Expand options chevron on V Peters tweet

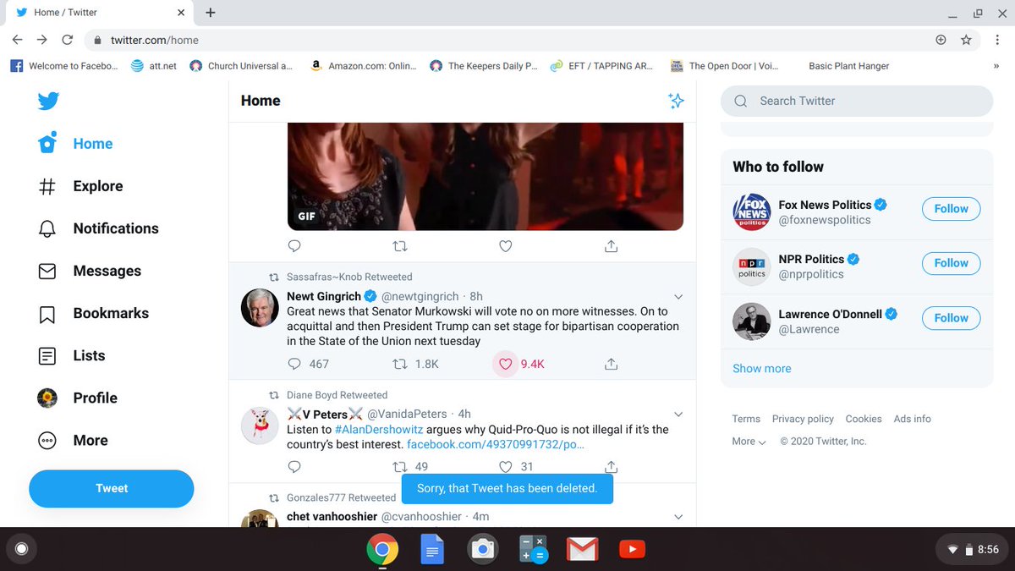(x=678, y=414)
